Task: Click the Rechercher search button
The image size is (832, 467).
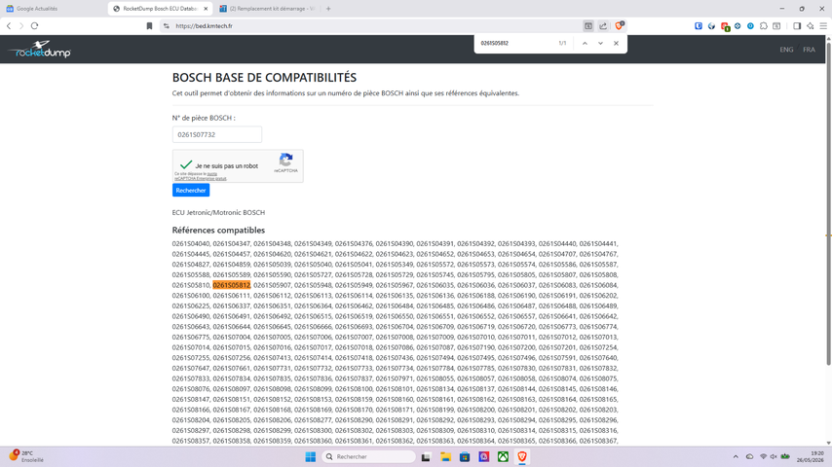Action: point(191,191)
